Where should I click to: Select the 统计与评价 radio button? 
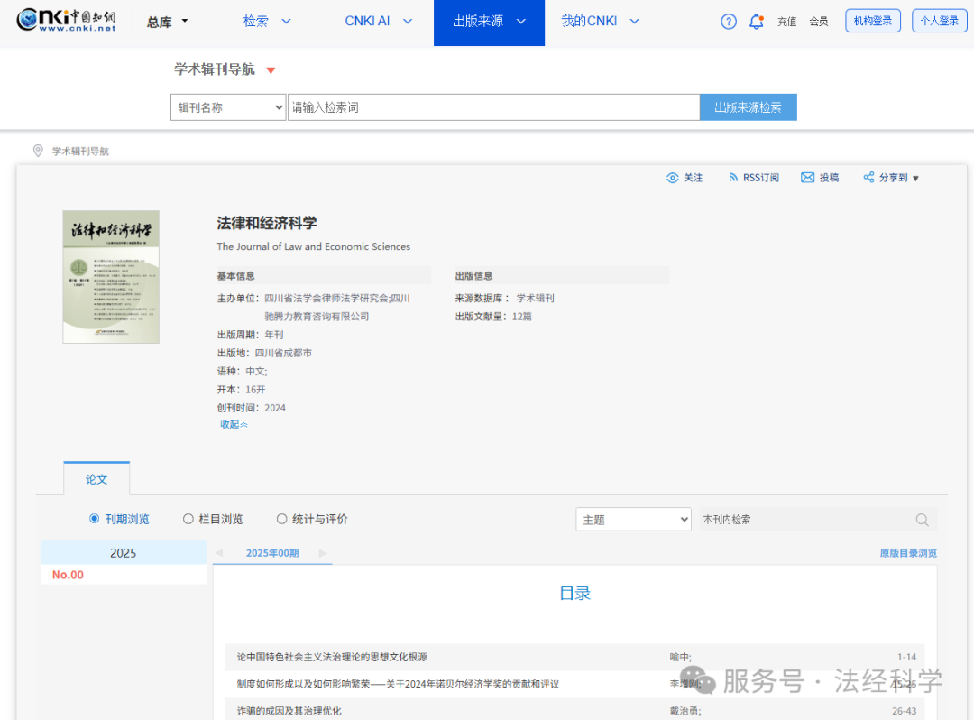click(280, 518)
